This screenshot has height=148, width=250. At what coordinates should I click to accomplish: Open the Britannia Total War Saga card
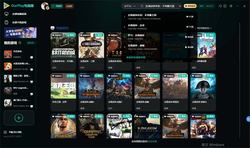click(x=63, y=51)
